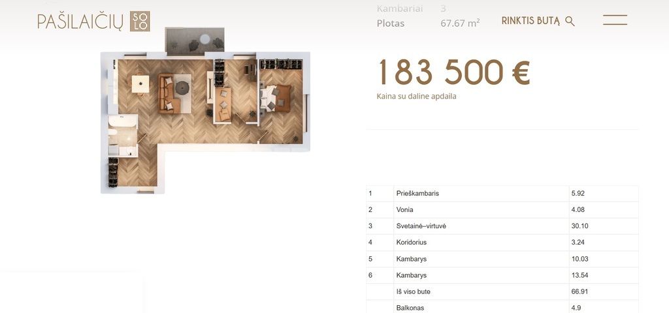The width and height of the screenshot is (669, 313).
Task: Open the Rinktis butą link
Action: tap(530, 21)
